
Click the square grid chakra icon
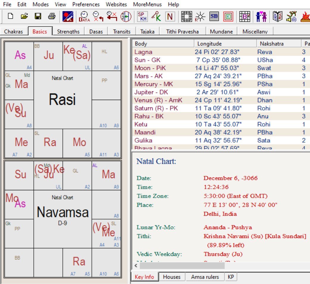tap(186, 16)
